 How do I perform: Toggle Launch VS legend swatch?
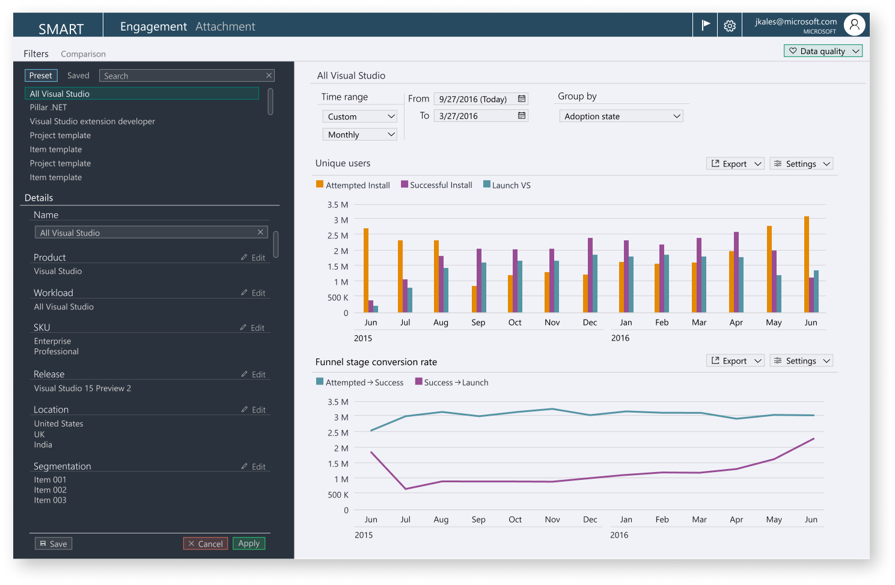(487, 184)
